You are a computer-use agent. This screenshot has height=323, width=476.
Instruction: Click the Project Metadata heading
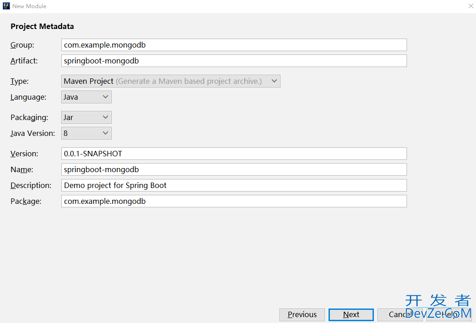click(x=42, y=26)
